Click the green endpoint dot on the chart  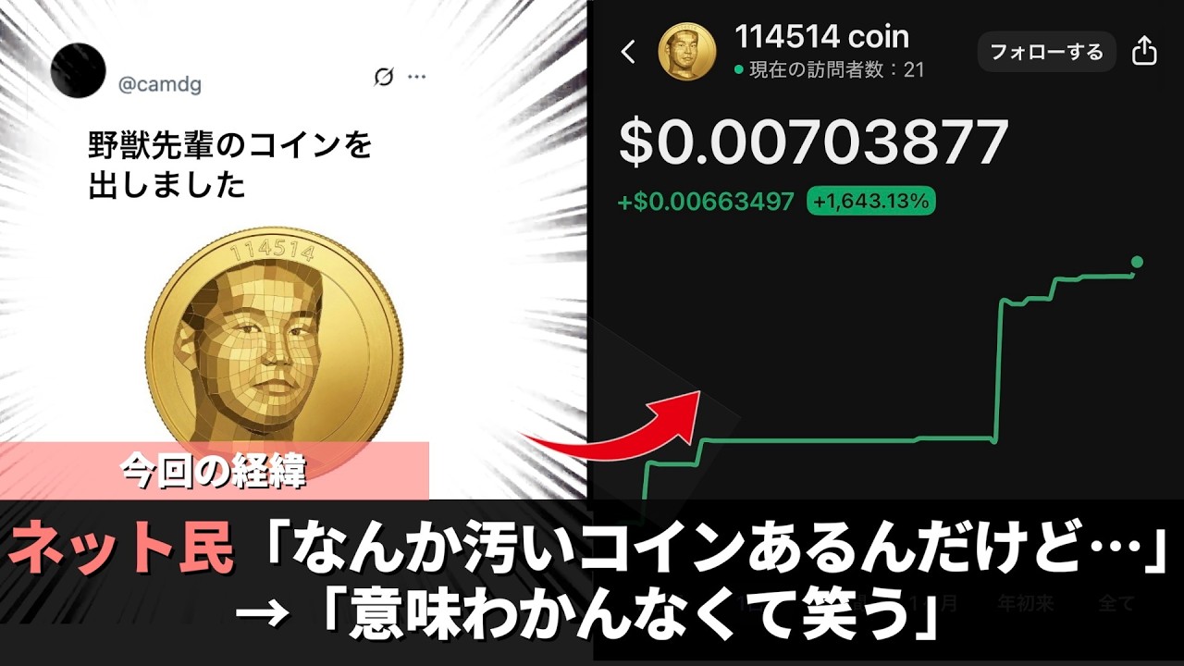1137,262
